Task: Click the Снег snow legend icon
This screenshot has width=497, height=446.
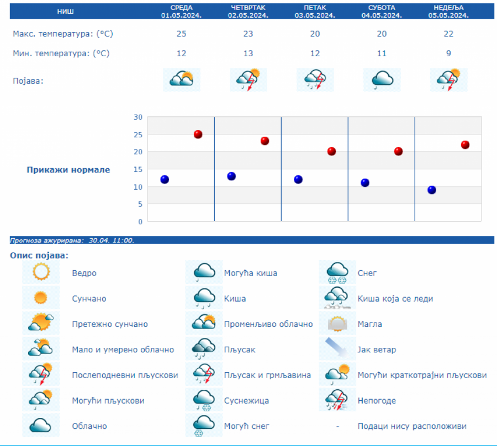Action: 337,272
